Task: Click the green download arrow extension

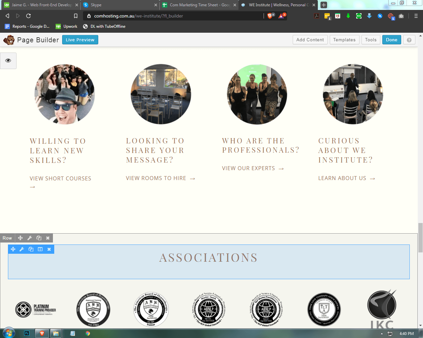Action: pos(348,16)
